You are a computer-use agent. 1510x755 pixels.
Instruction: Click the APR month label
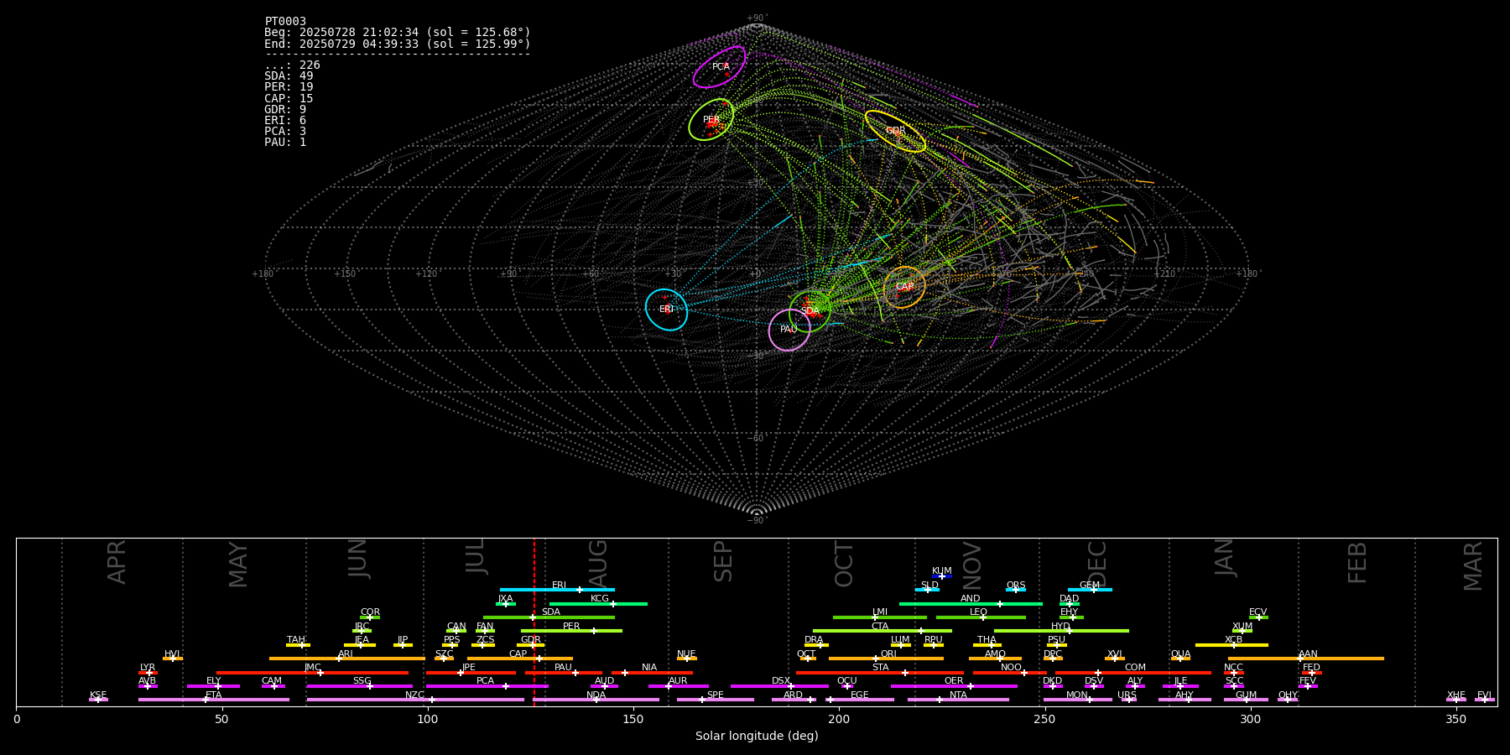117,562
